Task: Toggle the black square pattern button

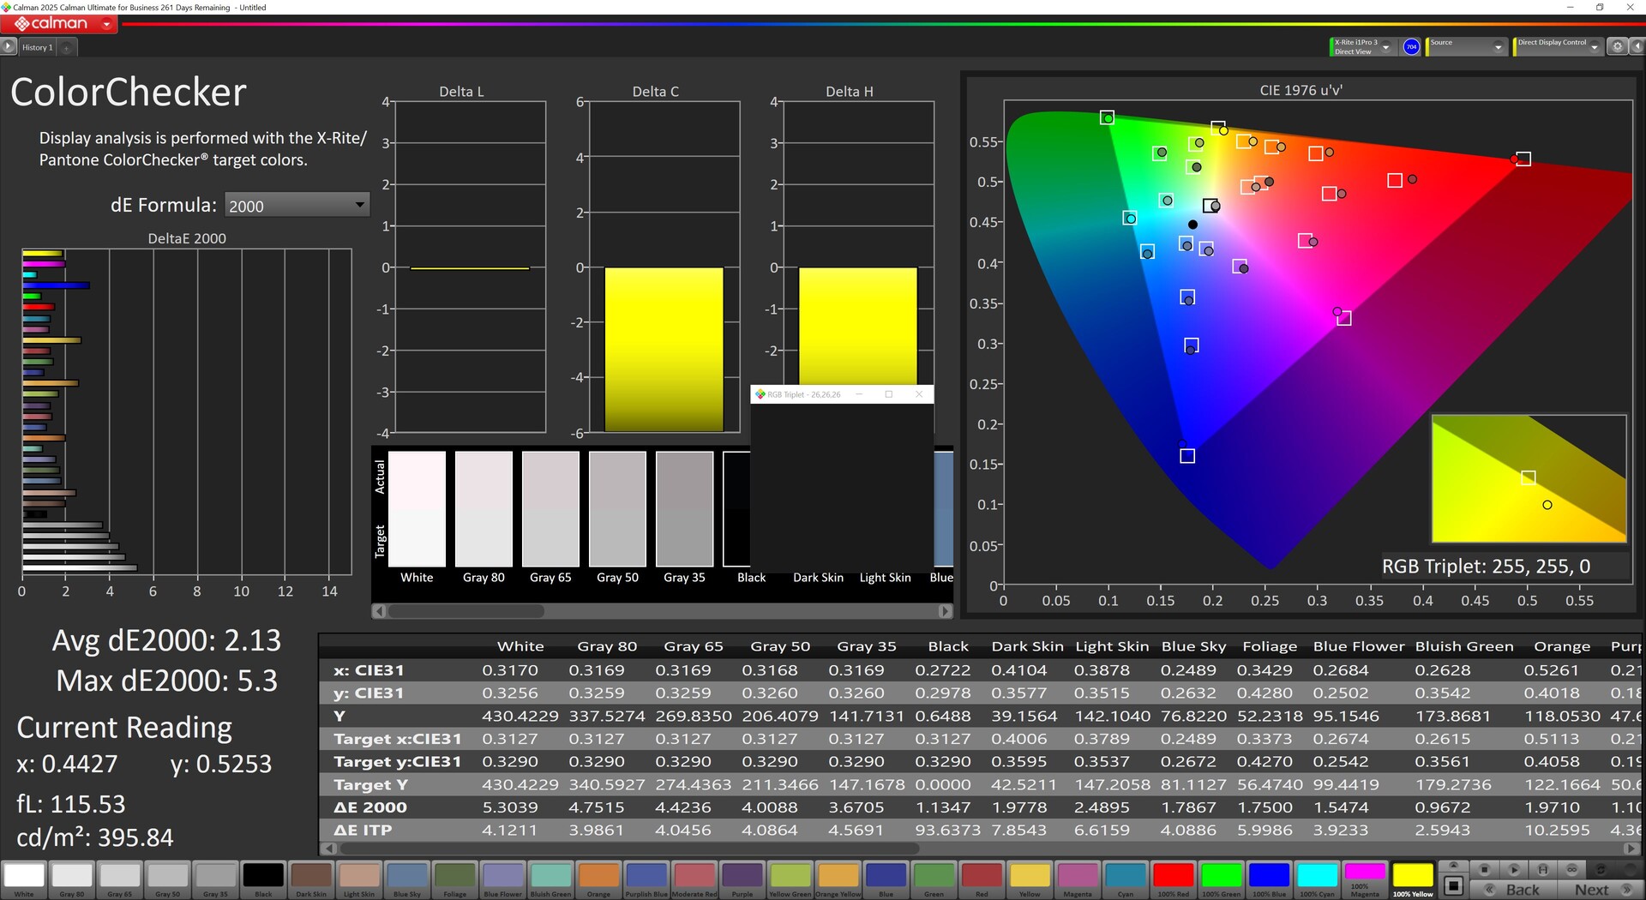Action: click(x=1453, y=885)
